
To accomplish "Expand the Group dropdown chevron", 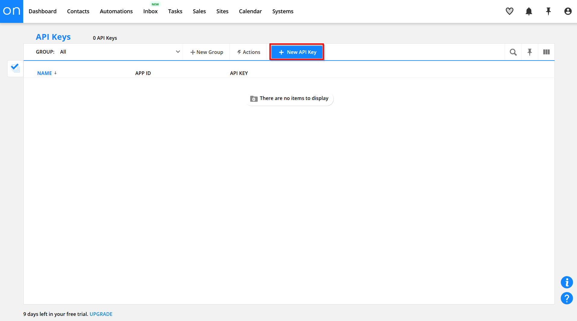I will 178,52.
